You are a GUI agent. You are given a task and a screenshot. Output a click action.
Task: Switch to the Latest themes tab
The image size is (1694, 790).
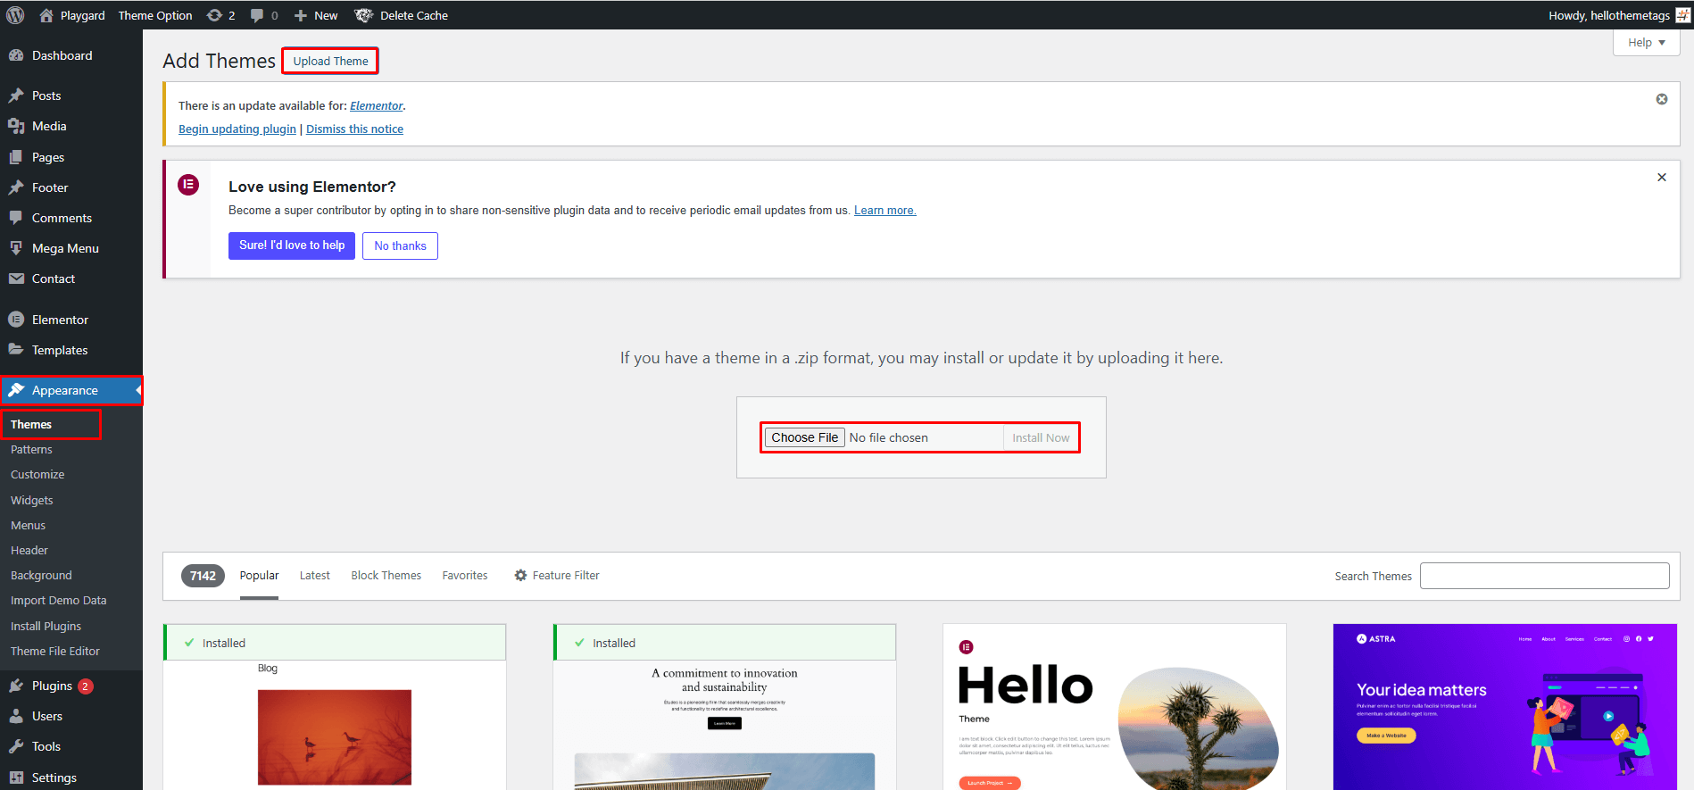314,576
